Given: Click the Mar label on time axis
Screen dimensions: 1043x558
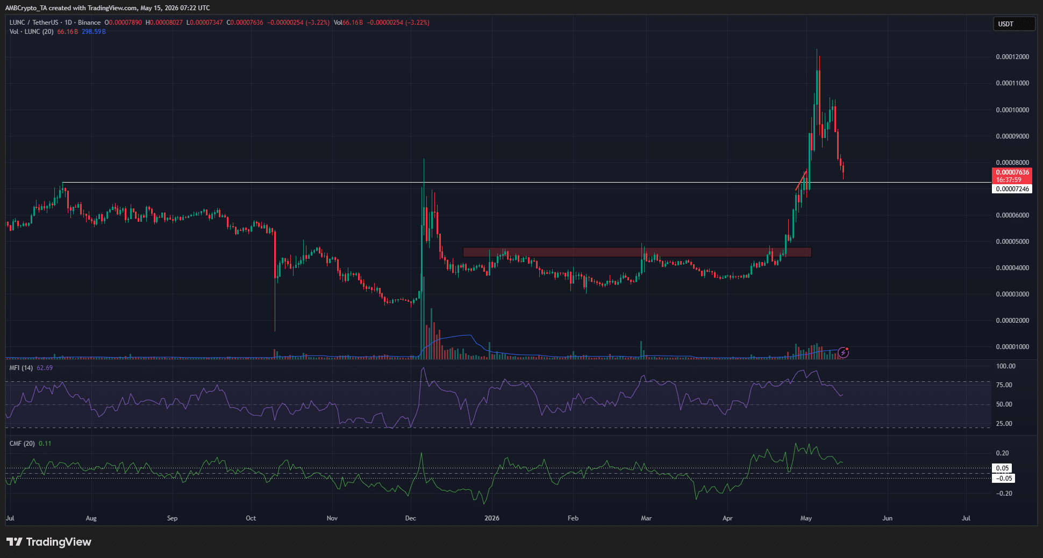Looking at the screenshot, I should 646,518.
